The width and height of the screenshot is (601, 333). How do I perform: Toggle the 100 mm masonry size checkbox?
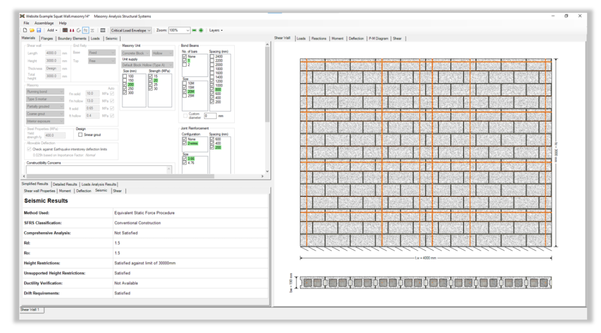[124, 76]
